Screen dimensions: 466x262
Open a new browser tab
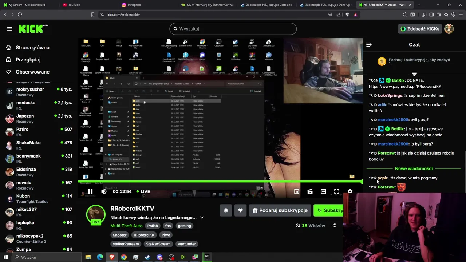point(419,5)
